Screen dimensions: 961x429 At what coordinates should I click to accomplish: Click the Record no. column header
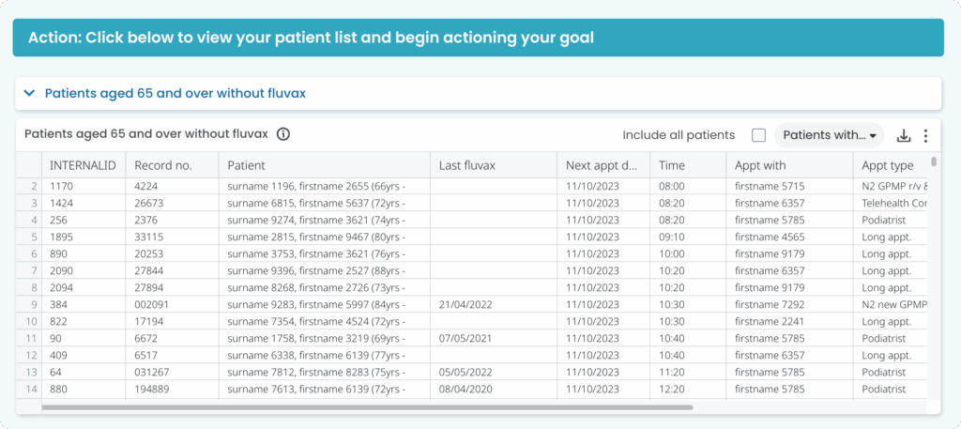(x=173, y=165)
